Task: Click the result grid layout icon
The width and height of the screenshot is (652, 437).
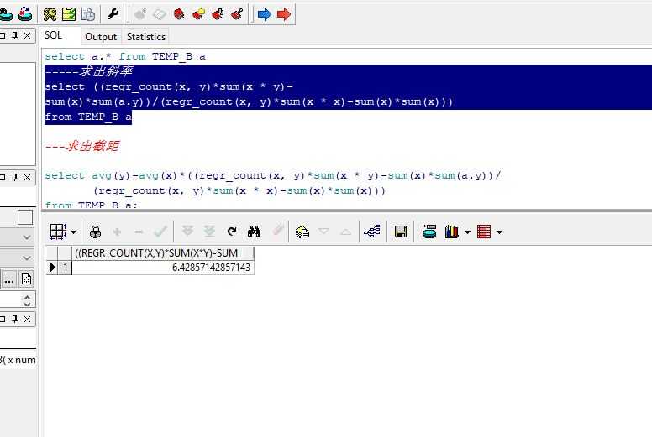Action: [58, 232]
